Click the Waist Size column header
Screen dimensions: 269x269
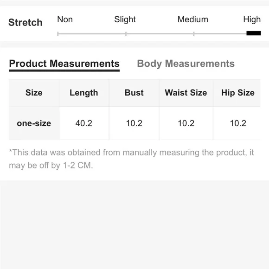coord(186,93)
